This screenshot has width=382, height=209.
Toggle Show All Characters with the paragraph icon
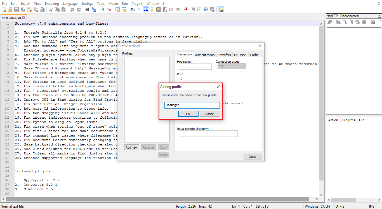pyautogui.click(x=139, y=9)
